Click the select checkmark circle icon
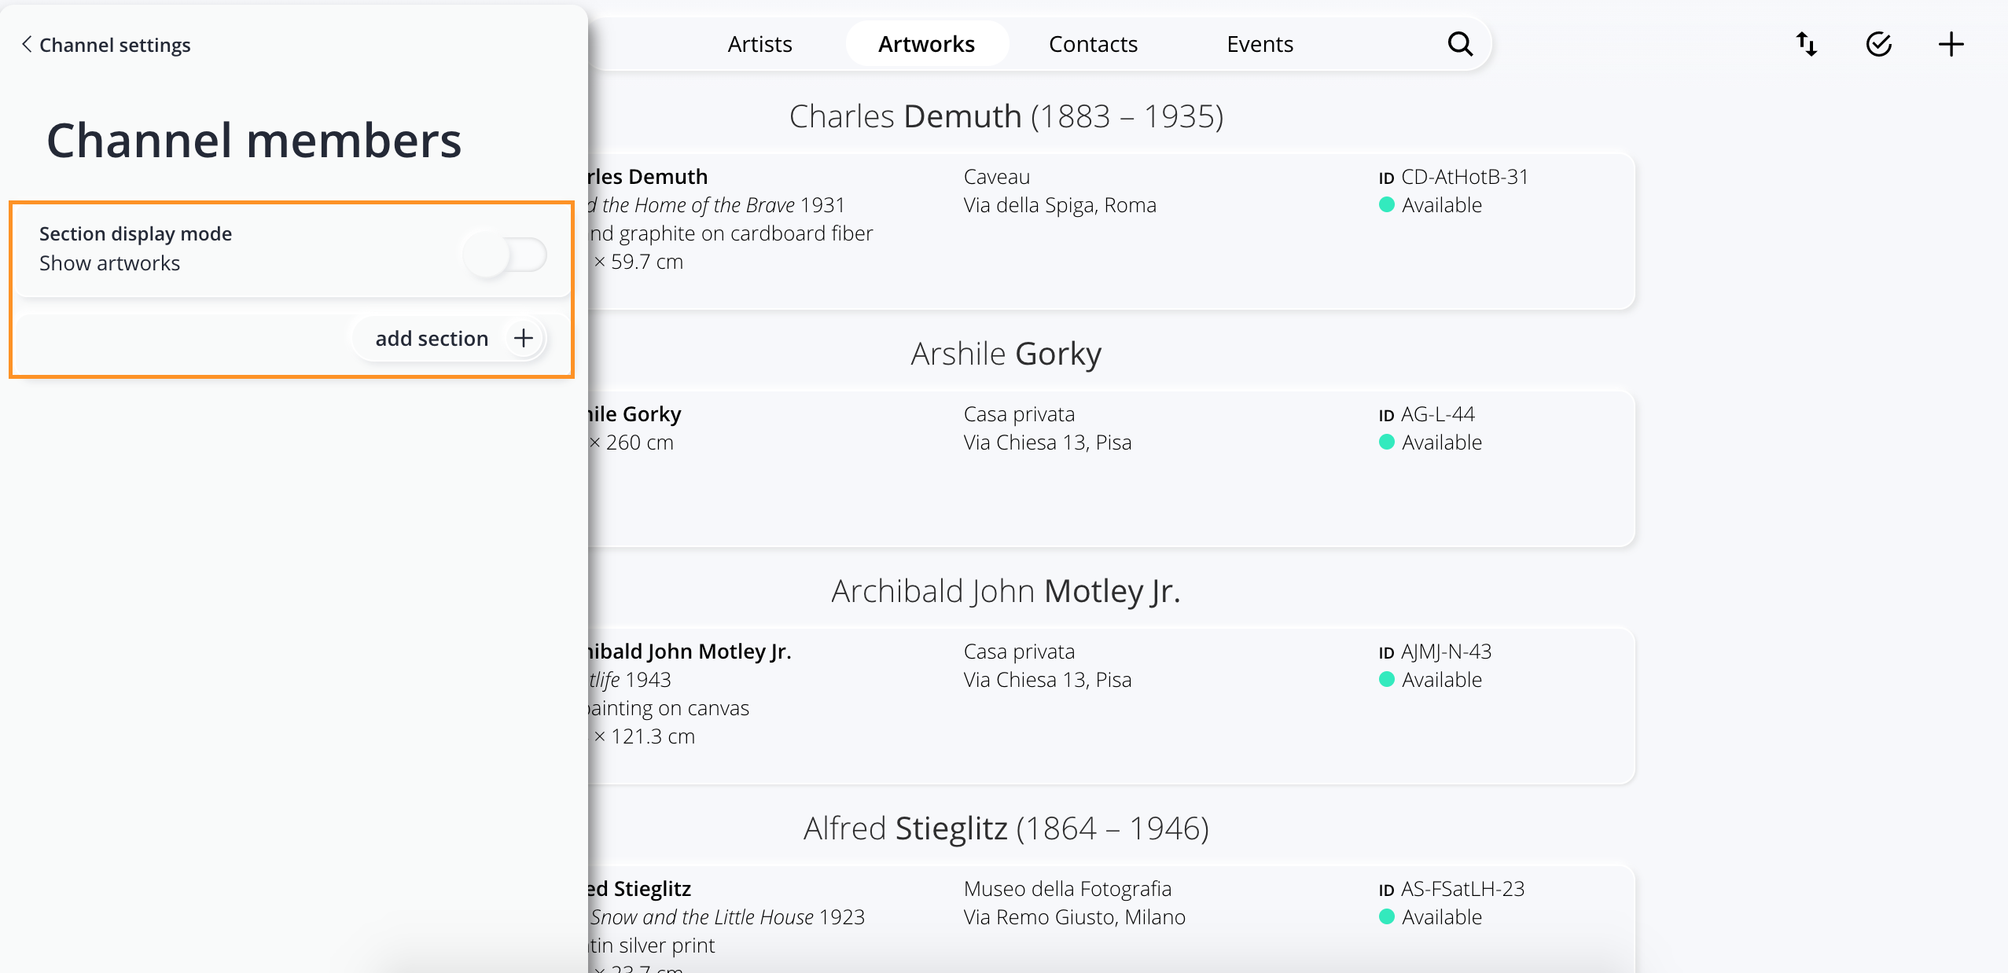 click(1879, 44)
